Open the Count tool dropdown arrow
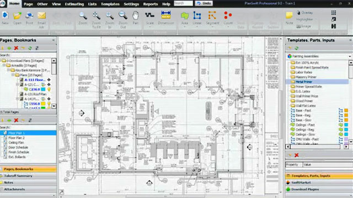The height and width of the screenshot is (198, 353). tap(228, 28)
